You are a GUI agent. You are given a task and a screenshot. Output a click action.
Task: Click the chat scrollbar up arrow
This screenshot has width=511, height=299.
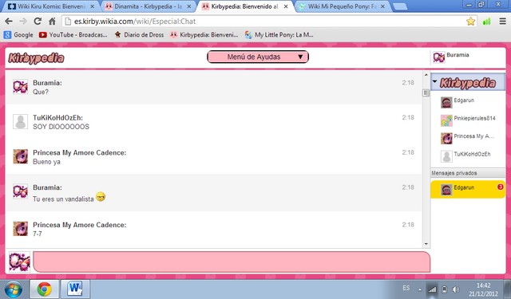click(426, 75)
